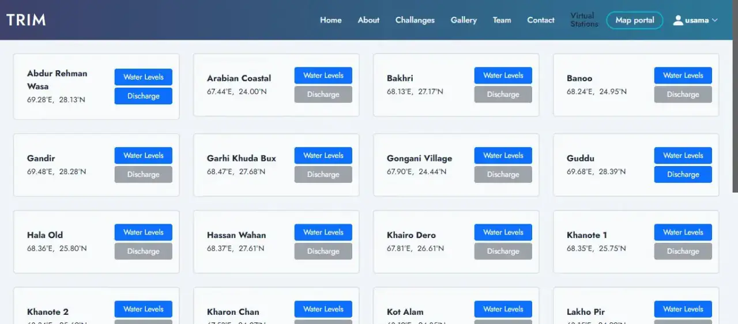738x324 pixels.
Task: Click Discharge on Garhi Khuda Bux card
Action: 323,175
